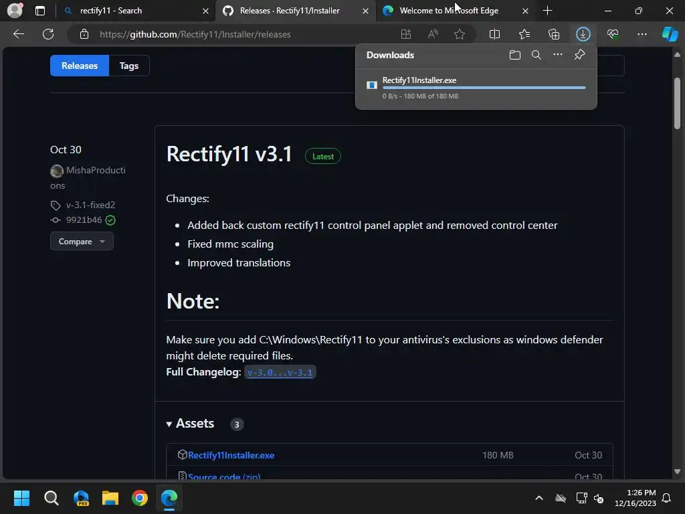Viewport: 685px width, 514px height.
Task: Open MishaProductions author profile
Action: click(88, 177)
